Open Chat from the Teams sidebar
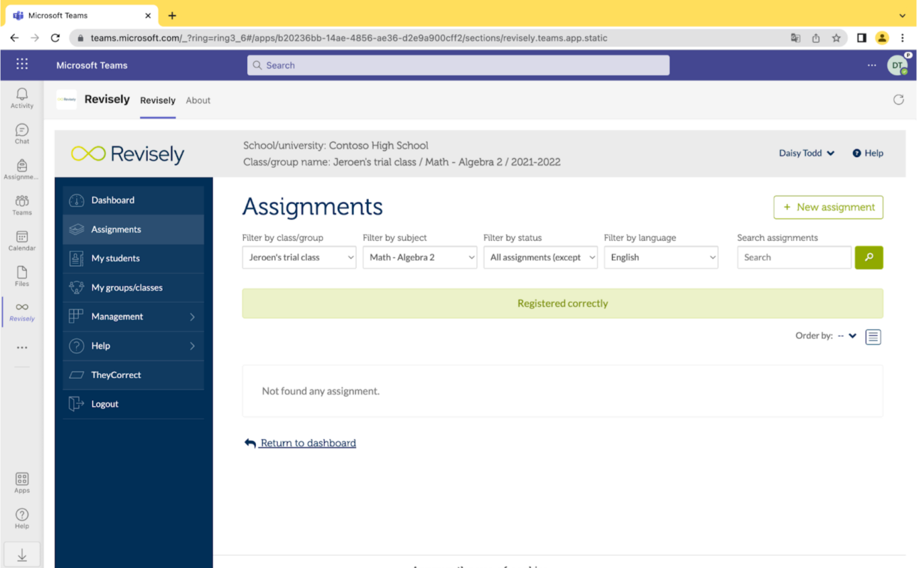This screenshot has width=919, height=568. pyautogui.click(x=22, y=133)
